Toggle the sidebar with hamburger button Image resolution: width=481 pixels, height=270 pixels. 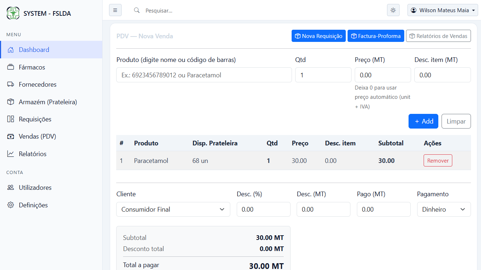[115, 10]
